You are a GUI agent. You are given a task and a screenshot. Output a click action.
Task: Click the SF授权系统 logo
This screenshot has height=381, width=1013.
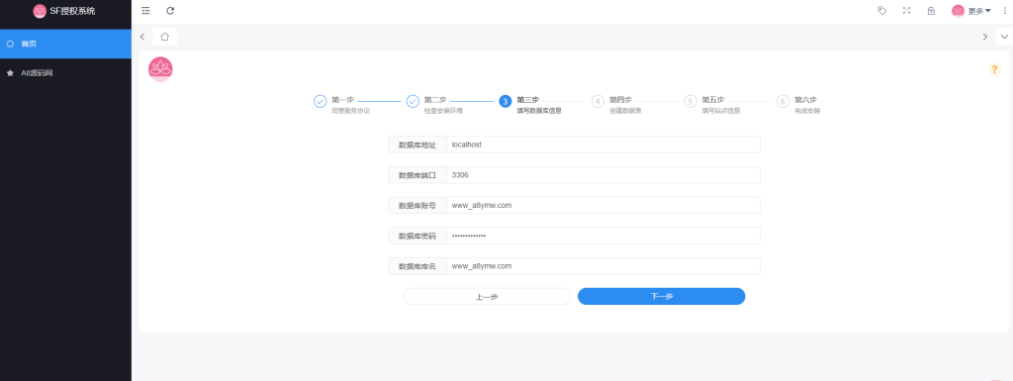[64, 11]
